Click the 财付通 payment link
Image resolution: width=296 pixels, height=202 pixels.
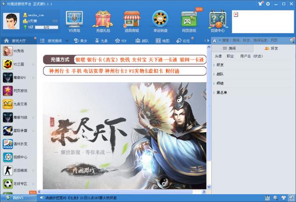coord(173,71)
